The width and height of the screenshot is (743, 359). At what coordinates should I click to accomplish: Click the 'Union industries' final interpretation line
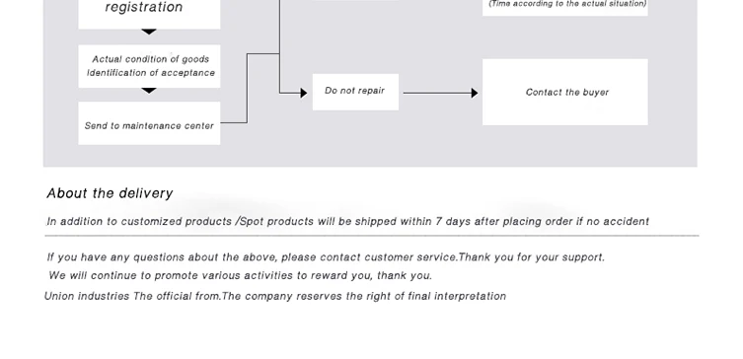click(275, 296)
